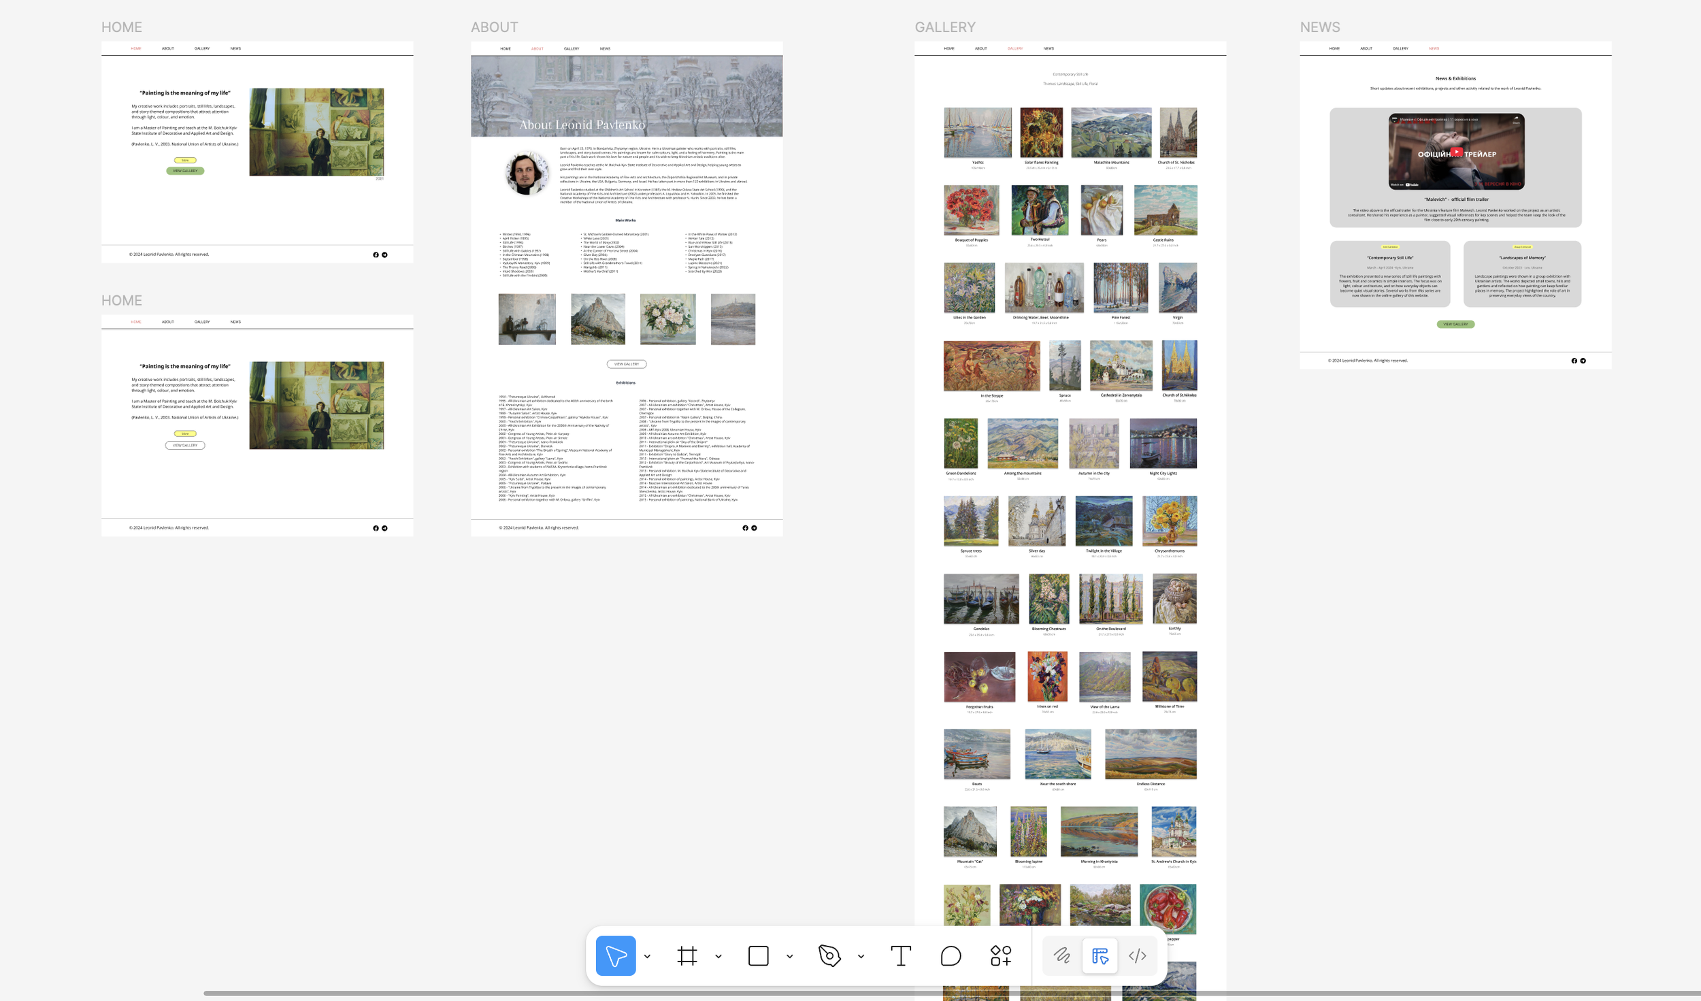Click NEWS nav item in GALLERY frame

(x=1048, y=49)
